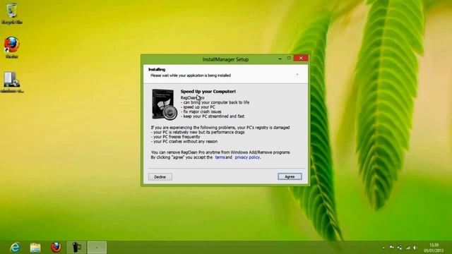This screenshot has height=254, width=452.
Task: Show hidden system tray icons
Action: (383, 248)
